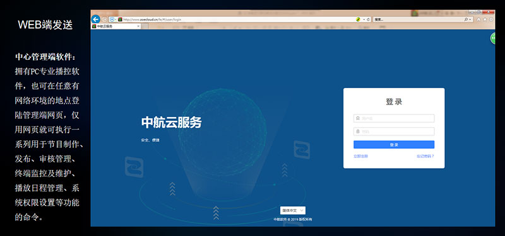Screen dimensions: 505x236
Task: Click the blue 登录 login button
Action: point(394,145)
